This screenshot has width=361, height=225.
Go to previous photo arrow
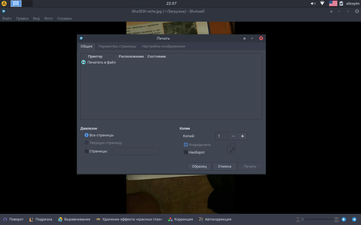pos(344,219)
